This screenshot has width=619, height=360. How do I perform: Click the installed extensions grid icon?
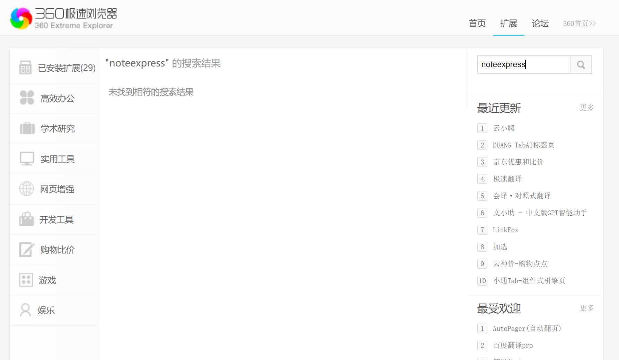26,67
